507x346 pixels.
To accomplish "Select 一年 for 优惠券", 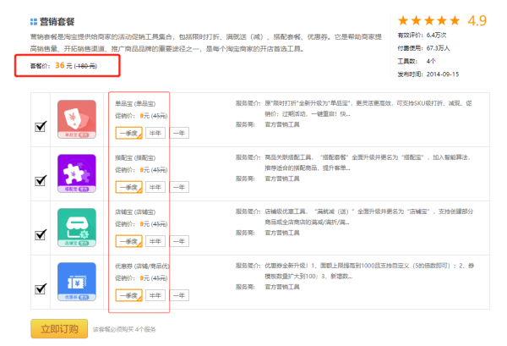I will (179, 295).
